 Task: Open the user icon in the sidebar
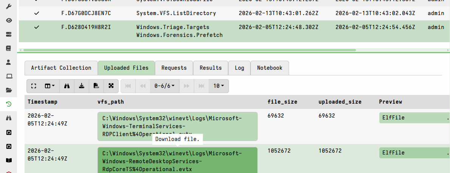(x=9, y=62)
